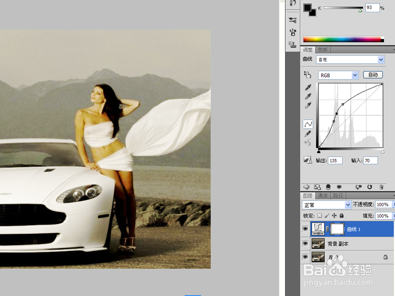Image resolution: width=395 pixels, height=296 pixels.
Task: Toggle lock image pixels brush icon
Action: coord(327,216)
